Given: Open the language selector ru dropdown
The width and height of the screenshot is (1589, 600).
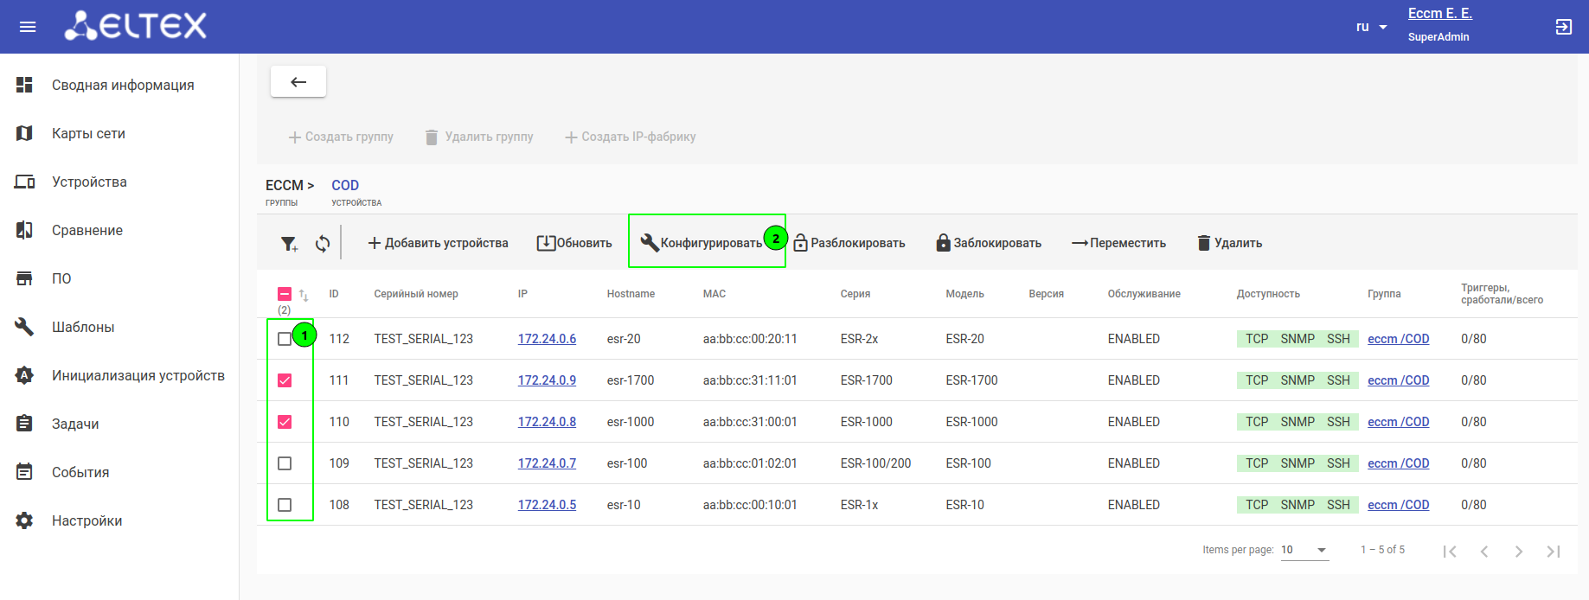Looking at the screenshot, I should [1371, 27].
